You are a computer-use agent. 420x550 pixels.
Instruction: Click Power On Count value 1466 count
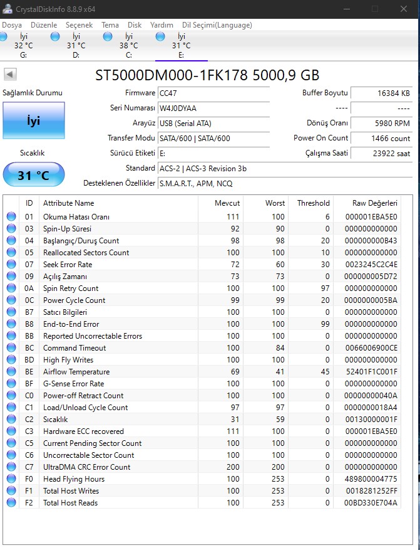tap(381, 139)
